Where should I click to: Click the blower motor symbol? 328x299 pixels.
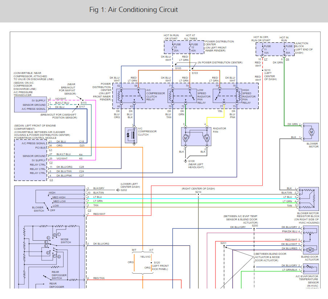(x=311, y=132)
